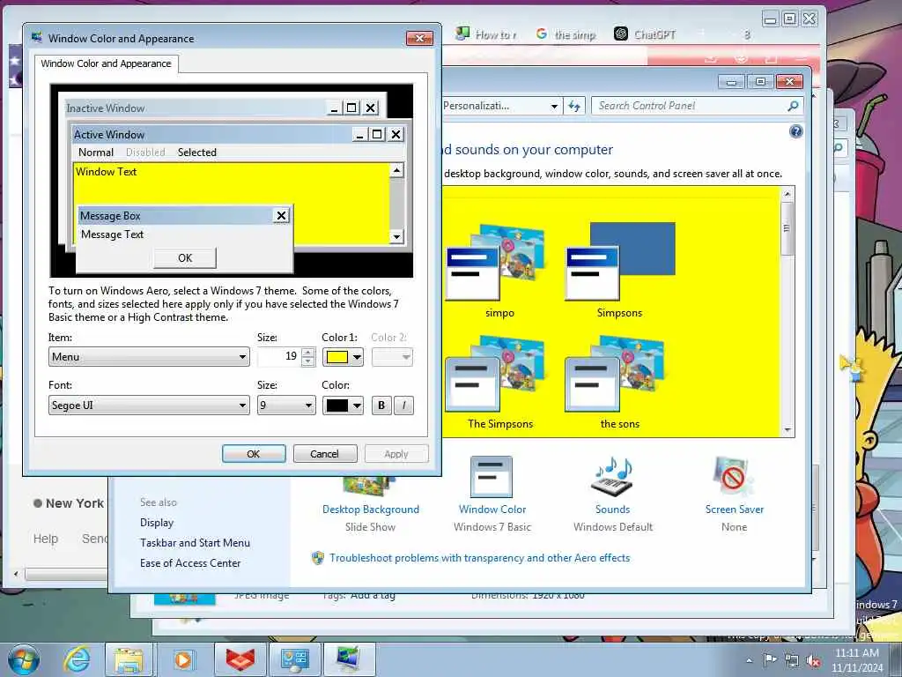The image size is (902, 677).
Task: Click preview scrollbar down arrow
Action: [x=396, y=236]
